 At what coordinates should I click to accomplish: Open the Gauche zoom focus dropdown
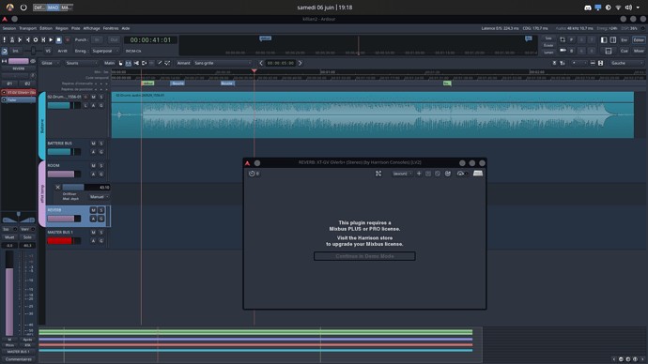(627, 63)
